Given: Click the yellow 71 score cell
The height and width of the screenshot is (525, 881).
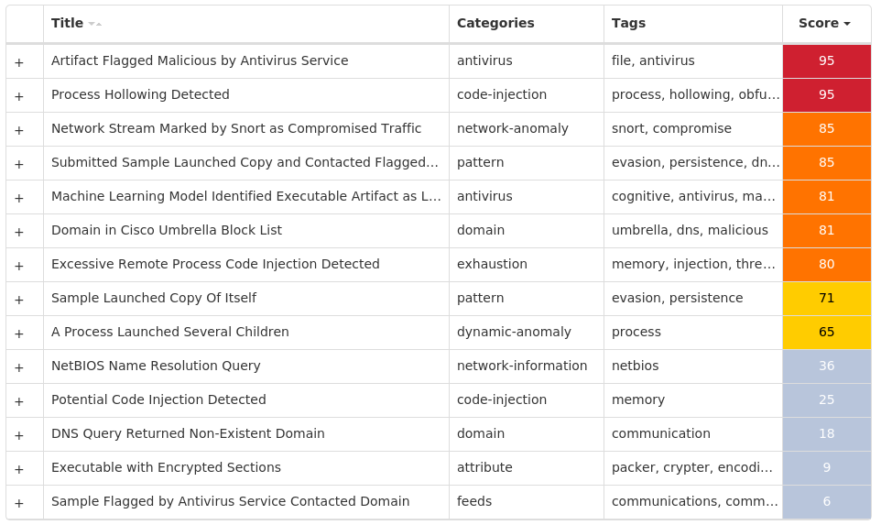Looking at the screenshot, I should coord(826,298).
